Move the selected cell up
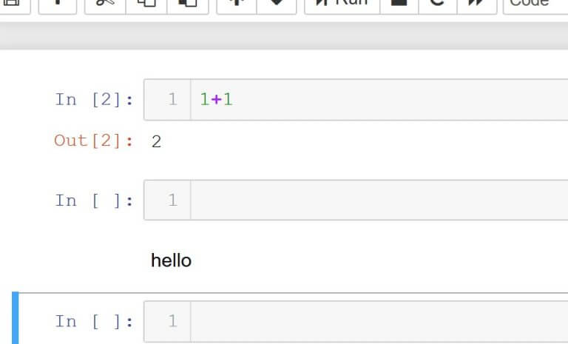Screen dimensions: 568x344 click(237, 4)
